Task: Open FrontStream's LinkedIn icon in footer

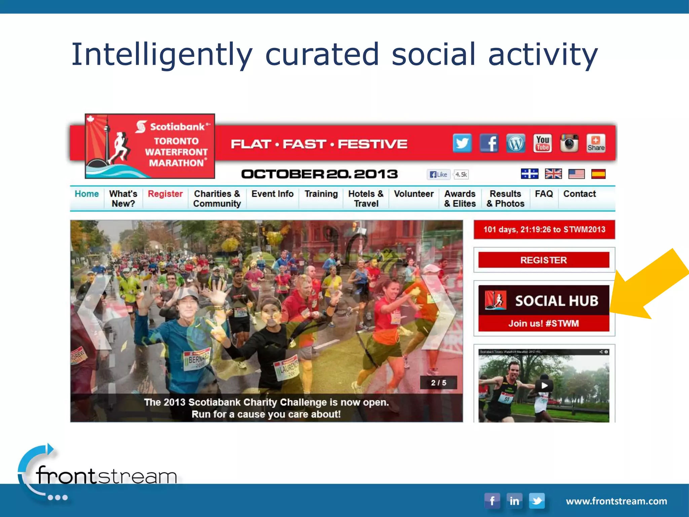Action: 514,501
